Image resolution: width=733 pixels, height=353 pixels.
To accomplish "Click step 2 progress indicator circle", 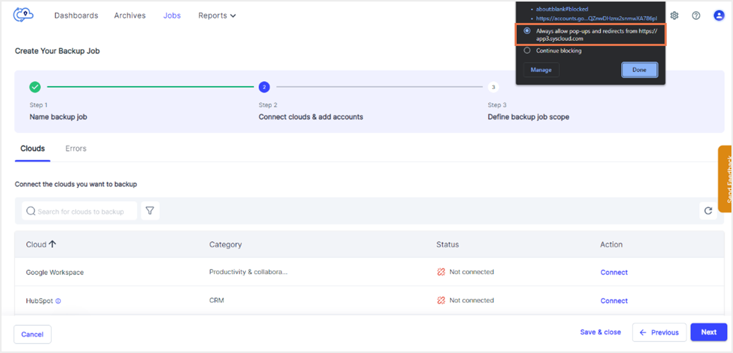I will [264, 87].
